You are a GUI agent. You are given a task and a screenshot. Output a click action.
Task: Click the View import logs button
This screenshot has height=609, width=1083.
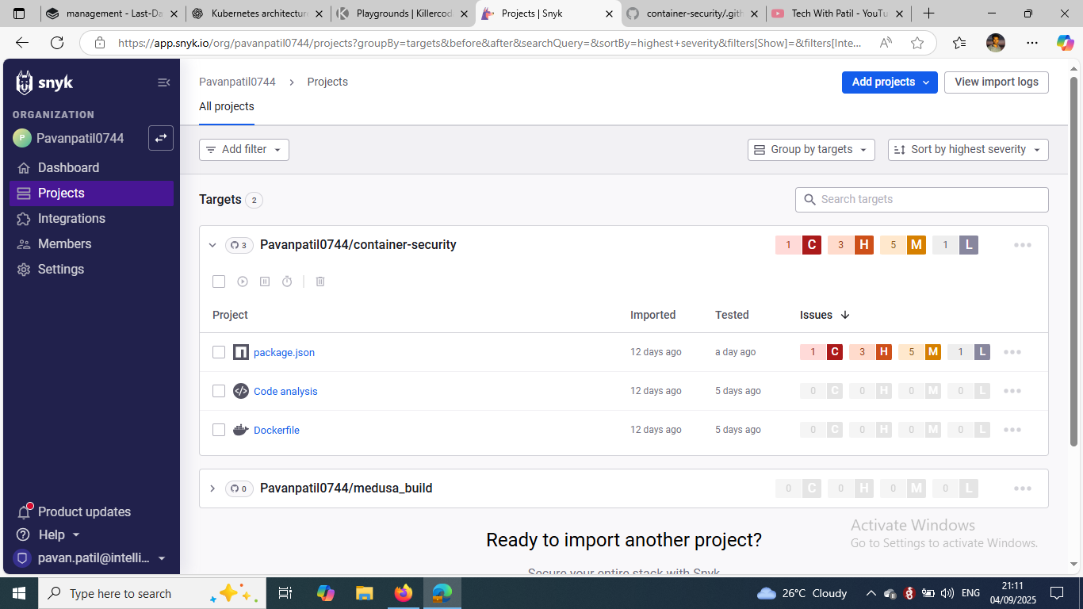pos(996,82)
